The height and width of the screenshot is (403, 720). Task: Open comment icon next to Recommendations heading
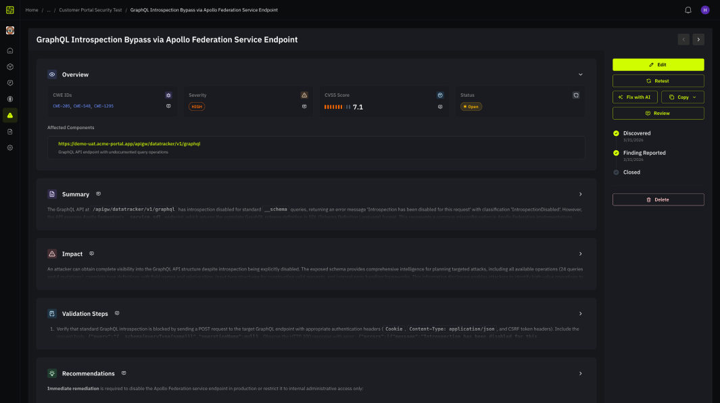tap(124, 373)
